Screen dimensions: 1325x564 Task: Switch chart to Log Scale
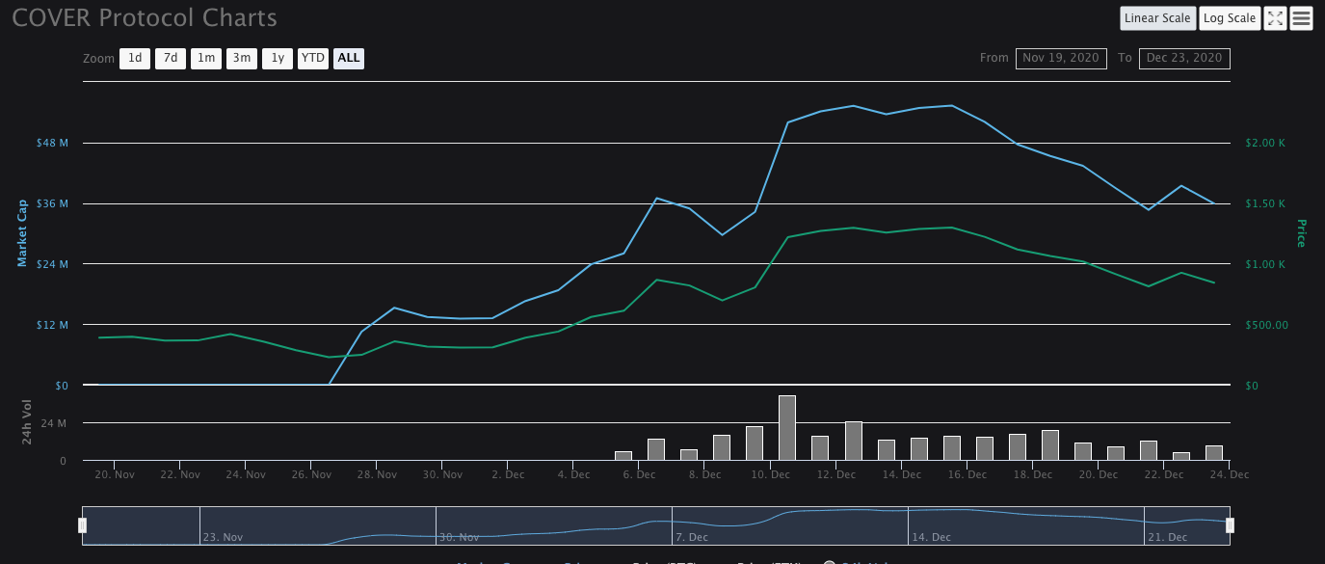click(x=1230, y=18)
